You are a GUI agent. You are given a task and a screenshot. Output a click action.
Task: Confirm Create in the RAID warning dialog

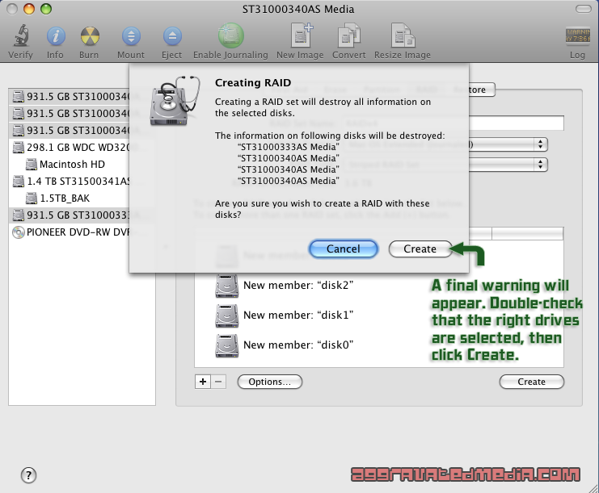point(420,249)
